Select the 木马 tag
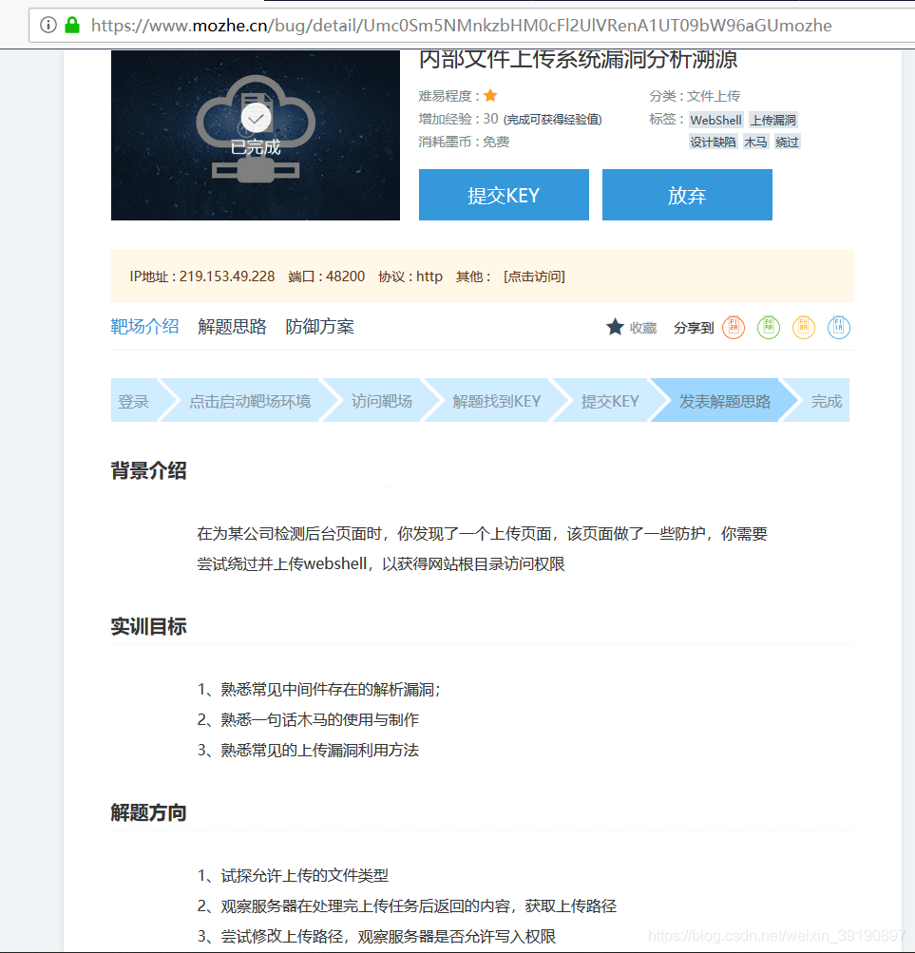Viewport: 915px width, 953px height. pos(755,142)
